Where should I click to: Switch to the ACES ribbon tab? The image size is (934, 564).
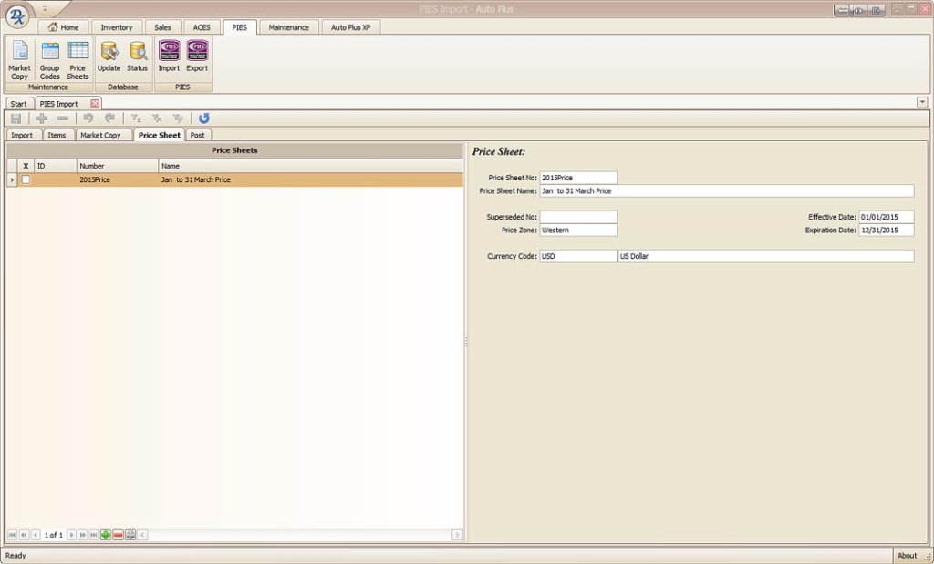click(202, 27)
